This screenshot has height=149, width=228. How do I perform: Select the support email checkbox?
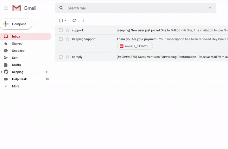(x=61, y=30)
